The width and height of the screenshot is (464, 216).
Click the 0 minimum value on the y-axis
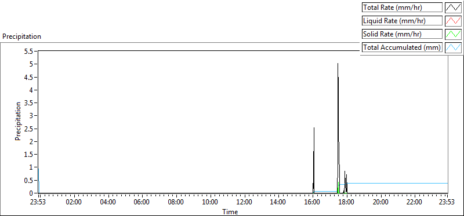(x=34, y=193)
